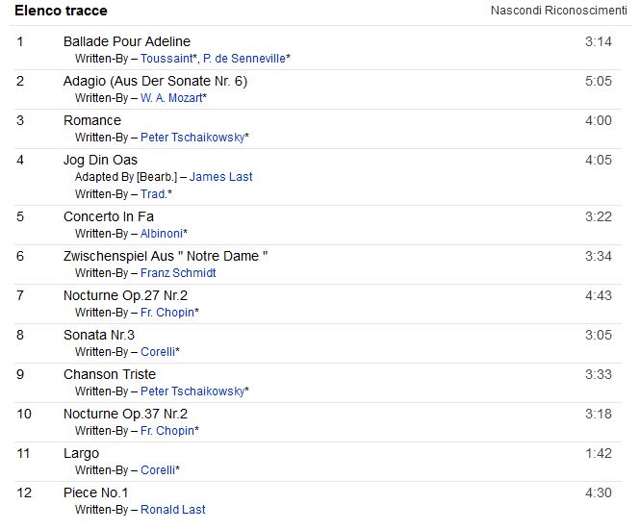Click Peter Tschaikowsky under Chanson Triste
This screenshot has width=640, height=530.
coord(192,391)
